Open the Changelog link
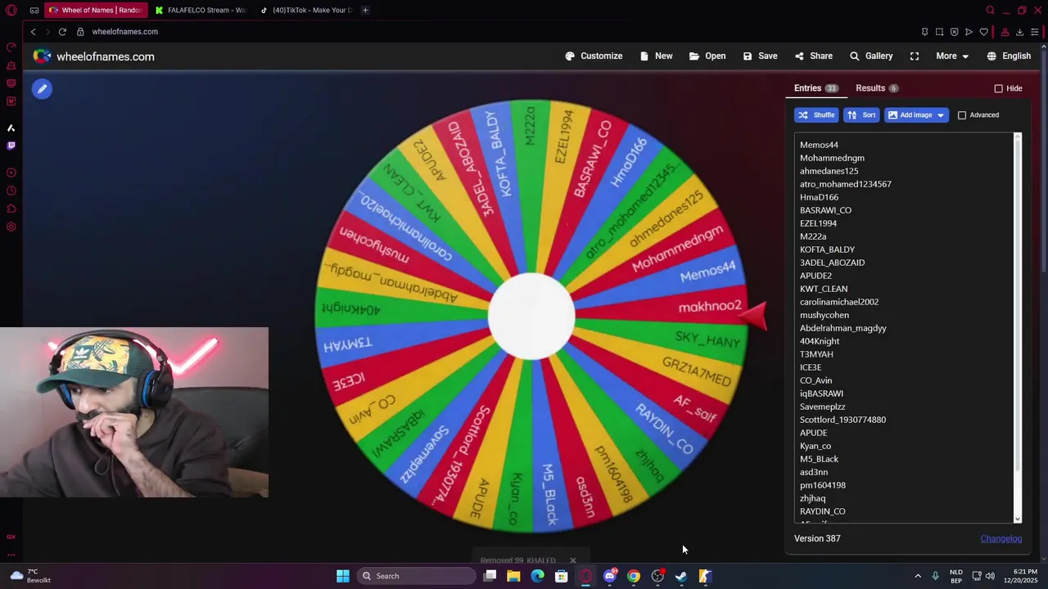 pos(1001,538)
